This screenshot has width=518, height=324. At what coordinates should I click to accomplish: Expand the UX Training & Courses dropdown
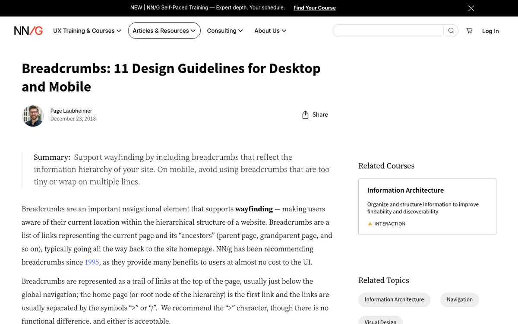point(87,30)
